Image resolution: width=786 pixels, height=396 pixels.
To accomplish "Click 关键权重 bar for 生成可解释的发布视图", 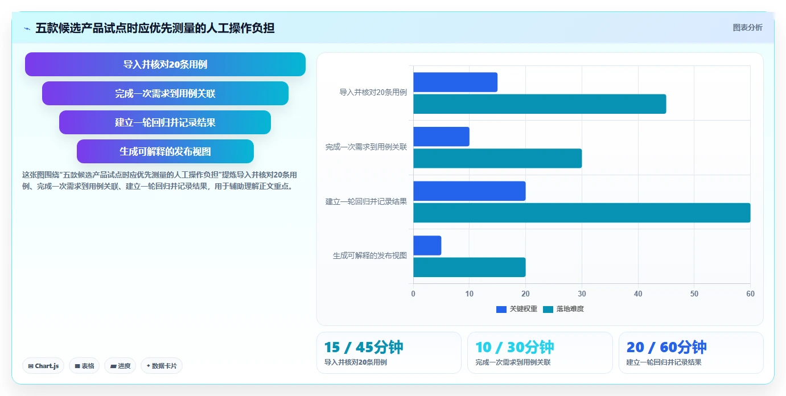I will click(x=427, y=245).
